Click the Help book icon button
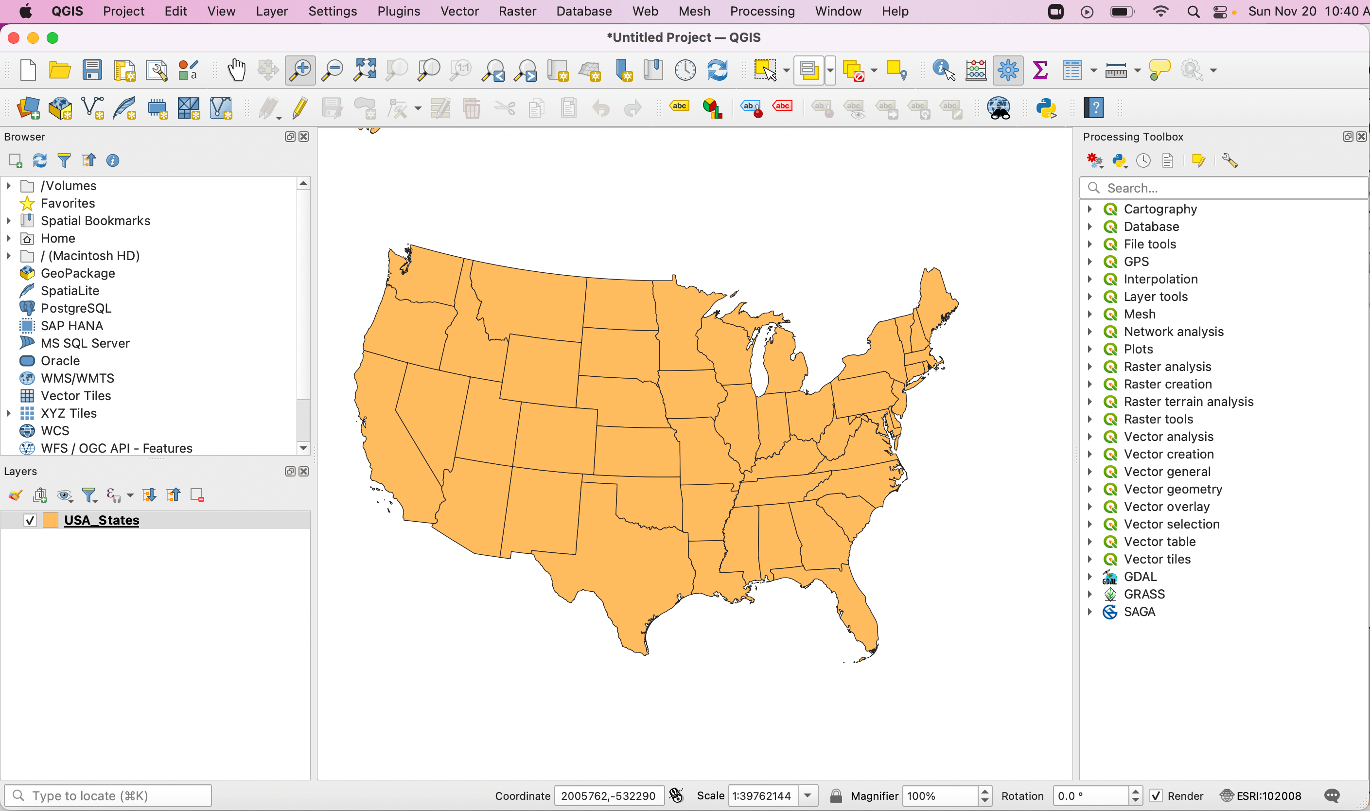This screenshot has width=1370, height=811. click(x=1093, y=107)
